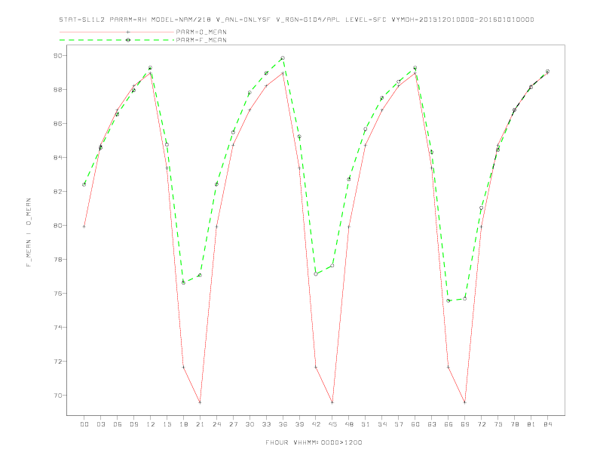Select the PARM=O_MEAN legend label

pos(201,32)
